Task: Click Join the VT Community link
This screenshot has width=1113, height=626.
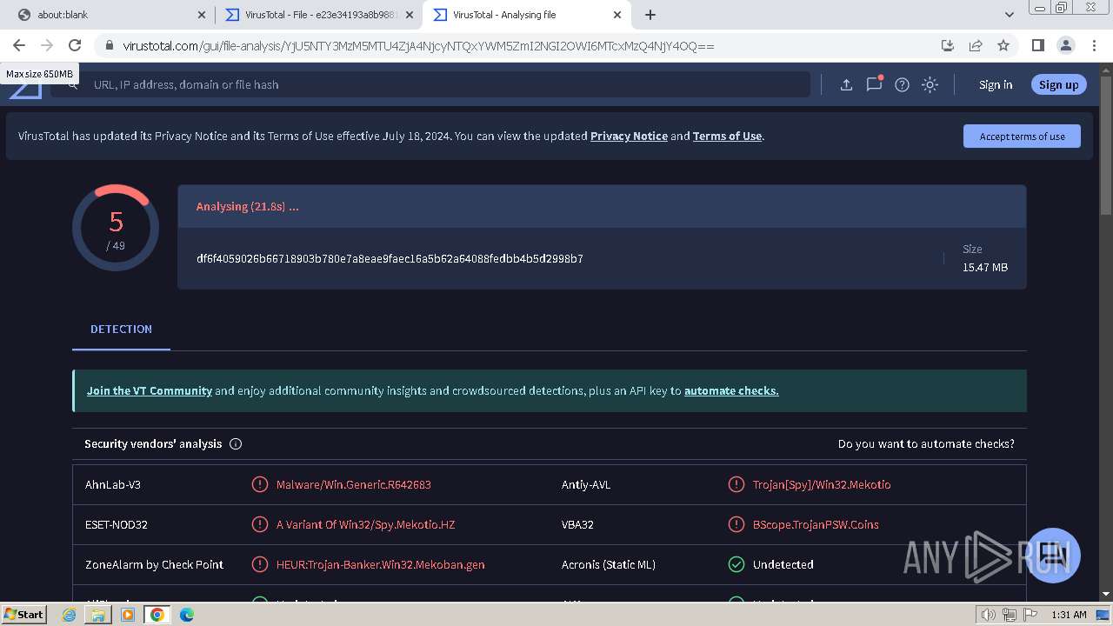Action: [150, 390]
